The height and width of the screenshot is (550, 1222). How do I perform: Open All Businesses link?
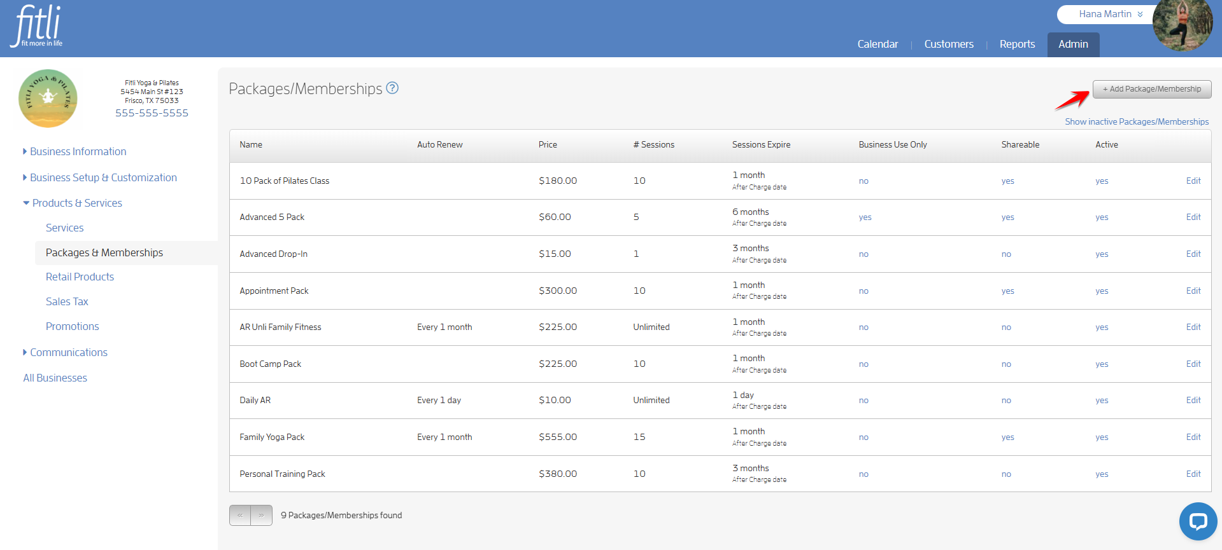tap(55, 378)
